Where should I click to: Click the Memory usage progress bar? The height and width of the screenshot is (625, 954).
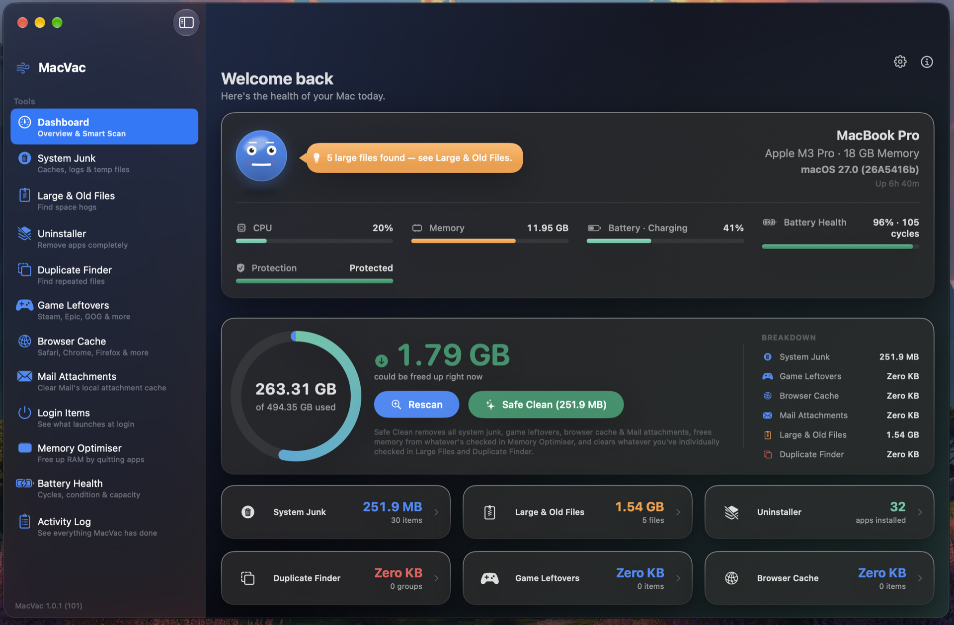(489, 241)
